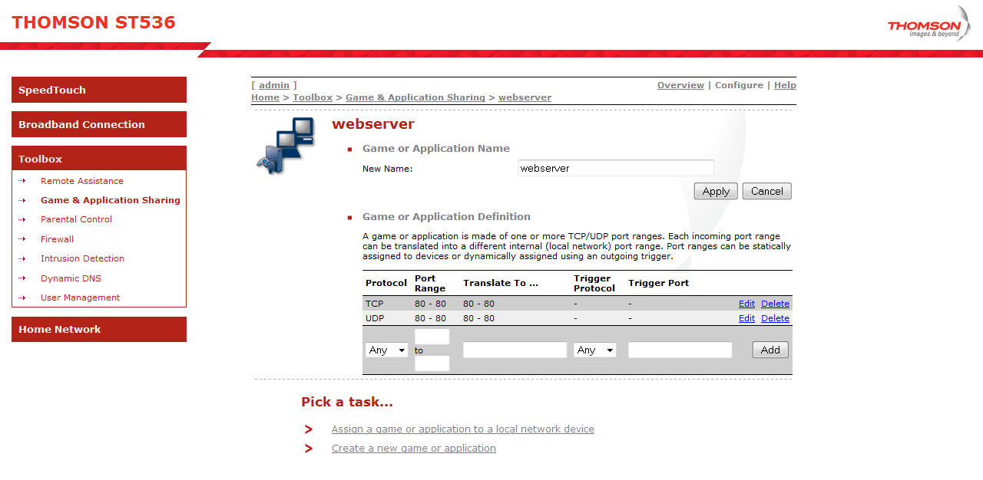Click the admin user link

coord(274,85)
